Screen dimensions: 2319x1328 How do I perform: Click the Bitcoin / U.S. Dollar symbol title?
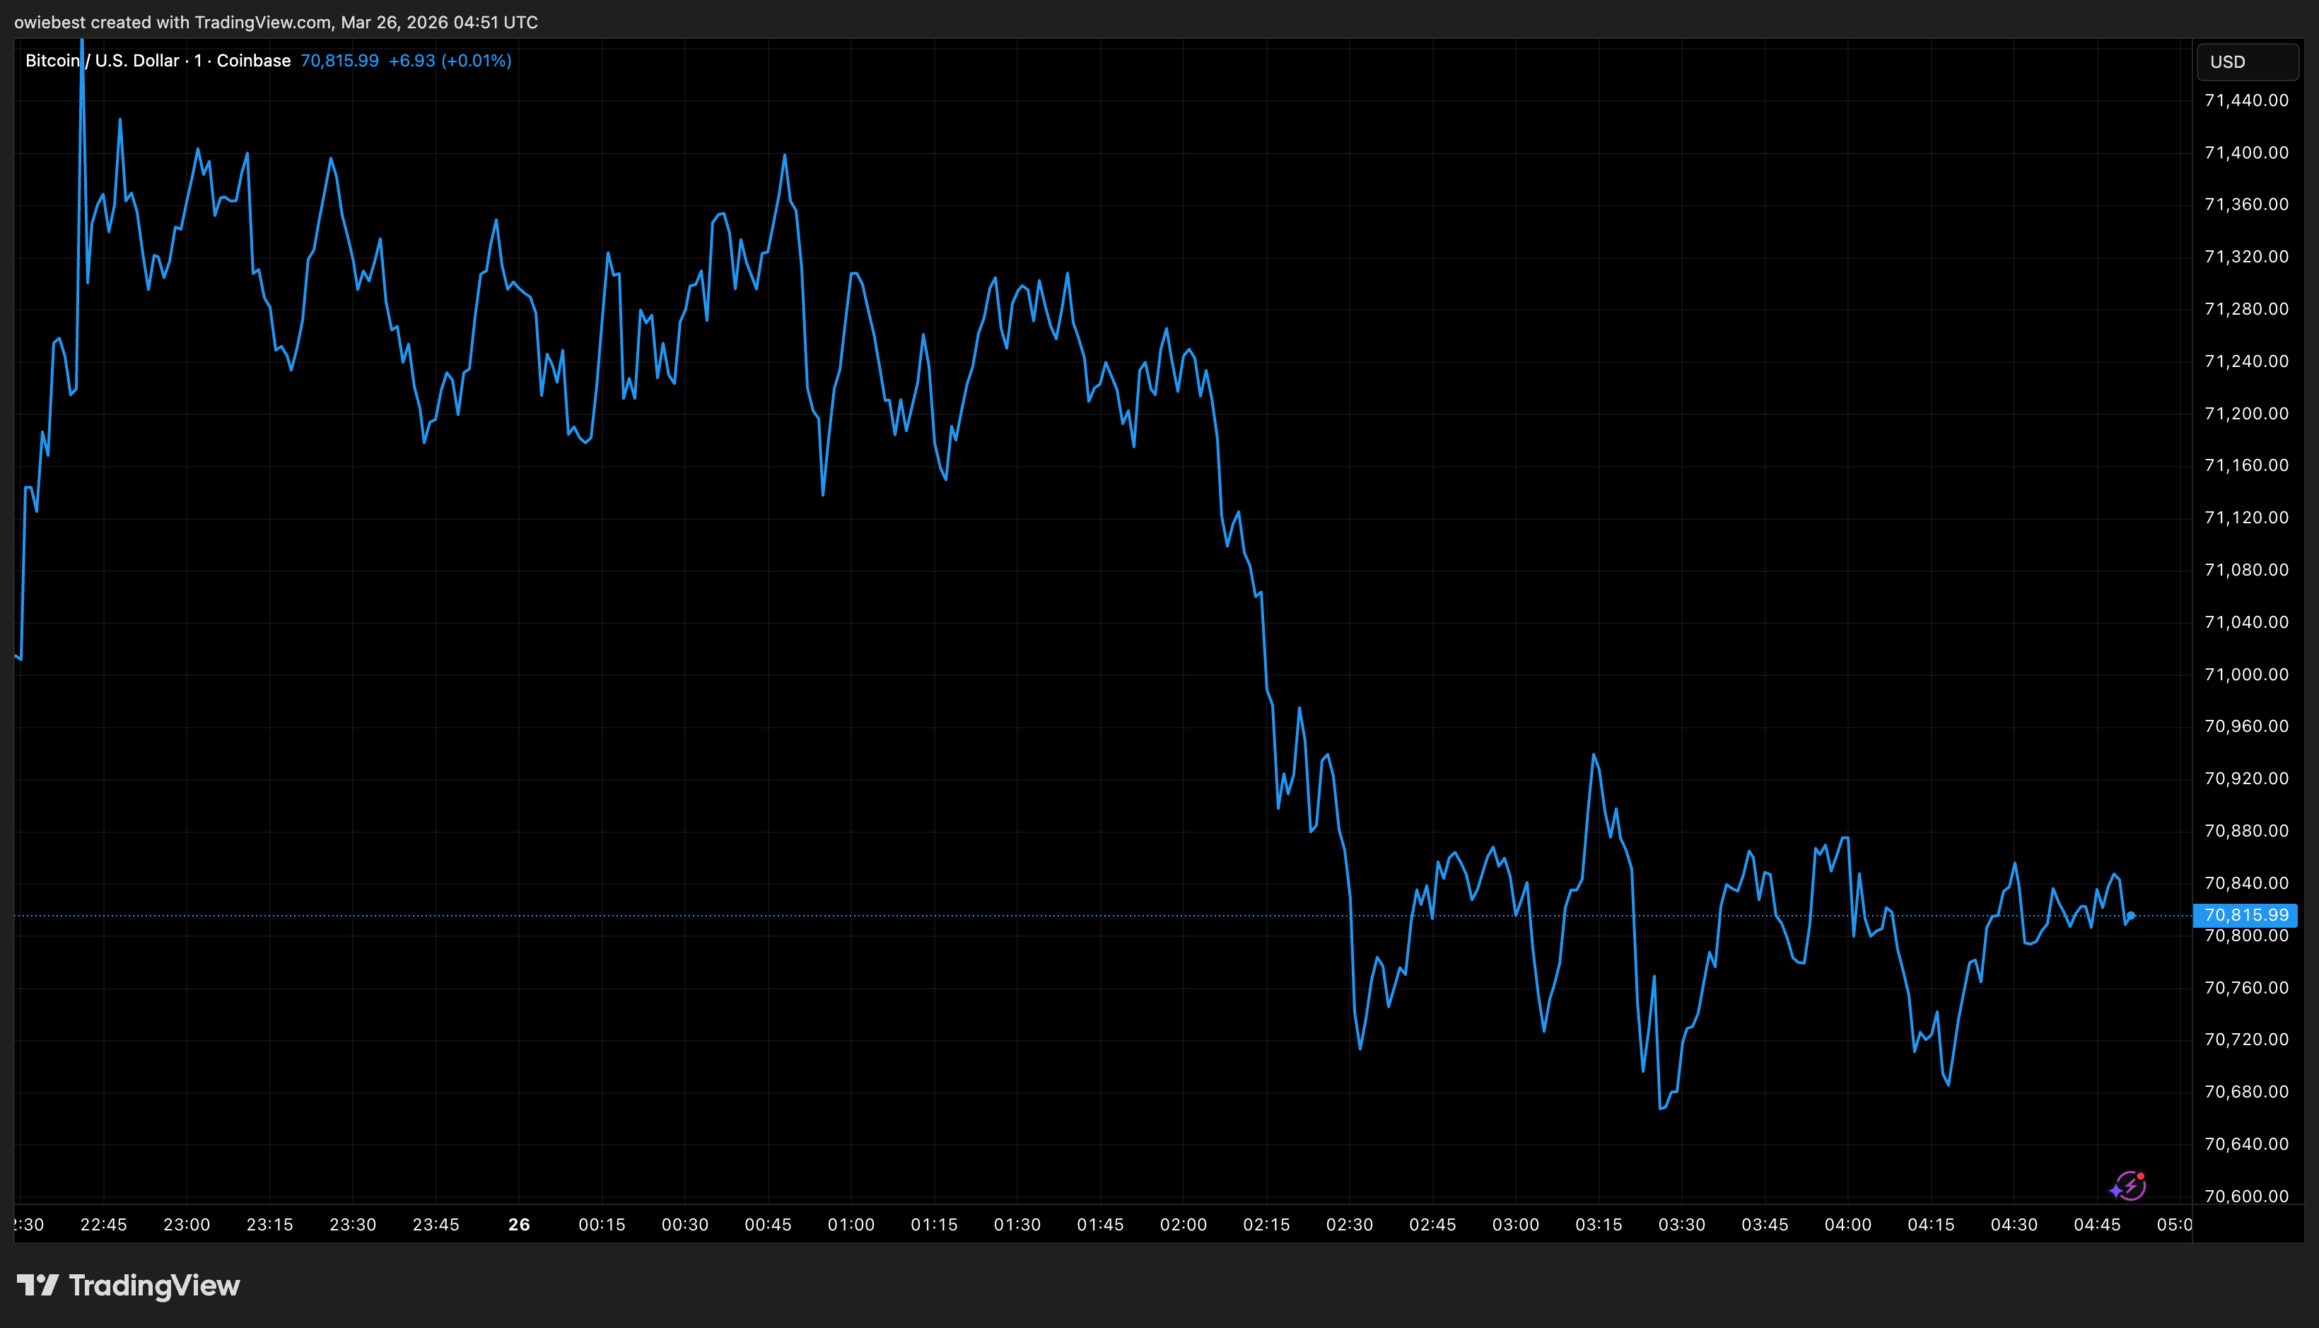(x=102, y=61)
